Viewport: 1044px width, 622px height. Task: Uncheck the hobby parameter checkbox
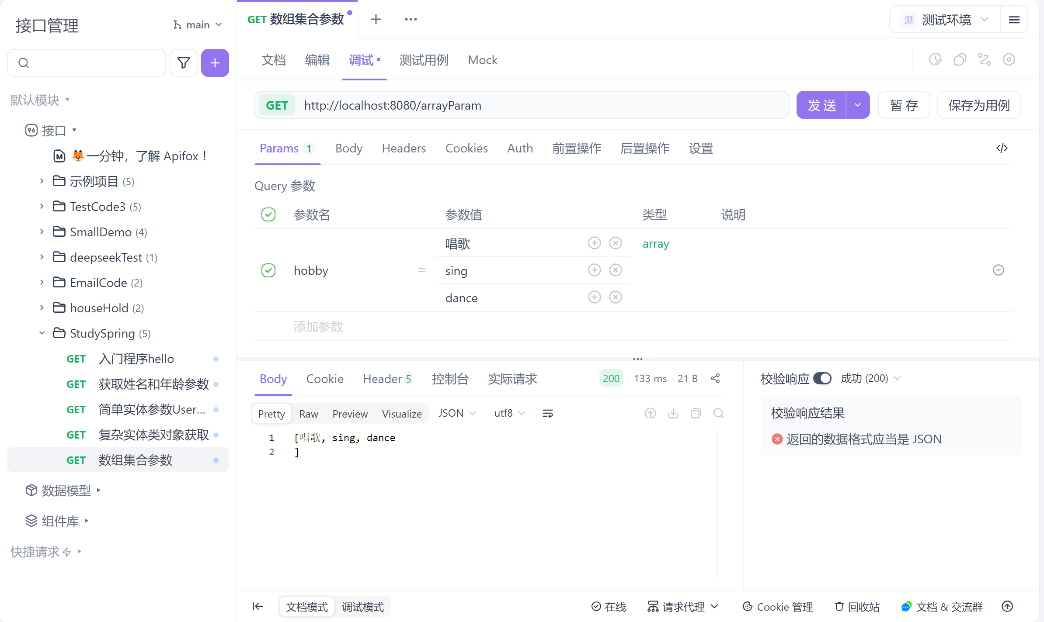268,270
